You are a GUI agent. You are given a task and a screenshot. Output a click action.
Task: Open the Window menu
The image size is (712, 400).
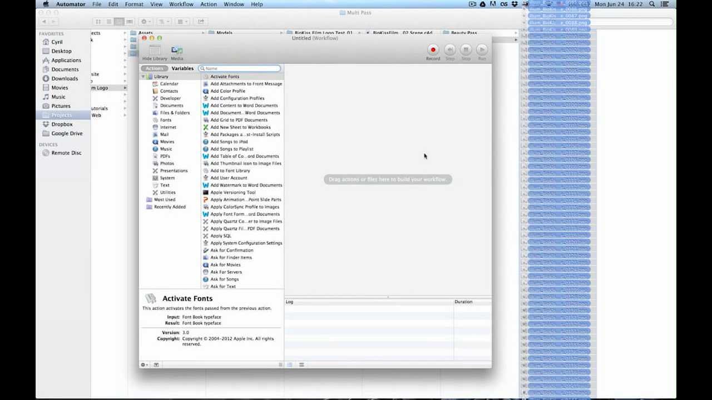[x=234, y=4]
